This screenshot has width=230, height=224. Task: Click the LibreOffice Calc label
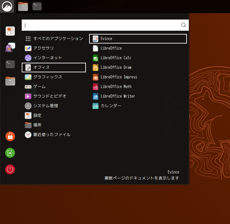pos(116,58)
